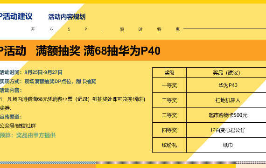The height and width of the screenshot is (168, 266).
Task: Click the 华为P40 prize cell
Action: 226,85
